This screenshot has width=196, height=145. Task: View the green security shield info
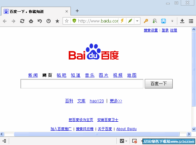(x=74, y=21)
